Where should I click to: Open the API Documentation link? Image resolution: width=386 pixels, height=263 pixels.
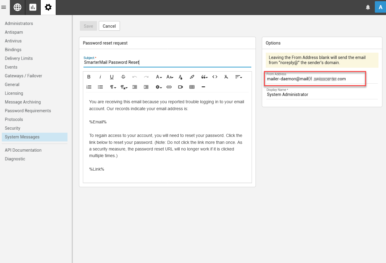[23, 150]
